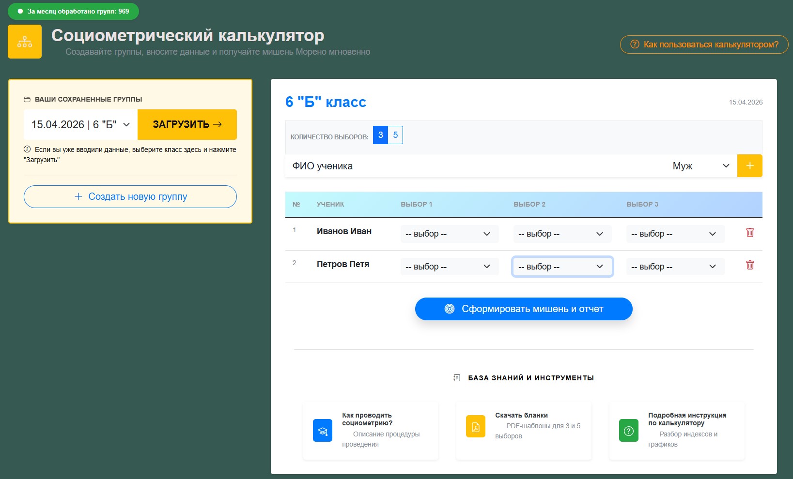The height and width of the screenshot is (479, 793).
Task: Click the yellow plus icon to add student
Action: pos(750,165)
